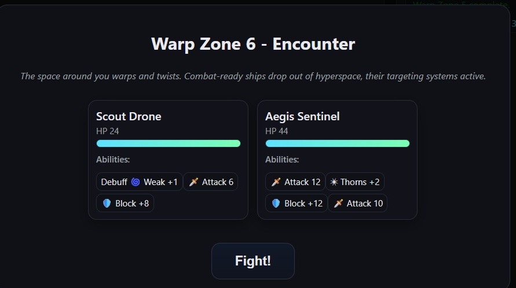Click Aegis Sentinel's Attack 12 sword icon
This screenshot has height=288, width=516.
tap(276, 182)
